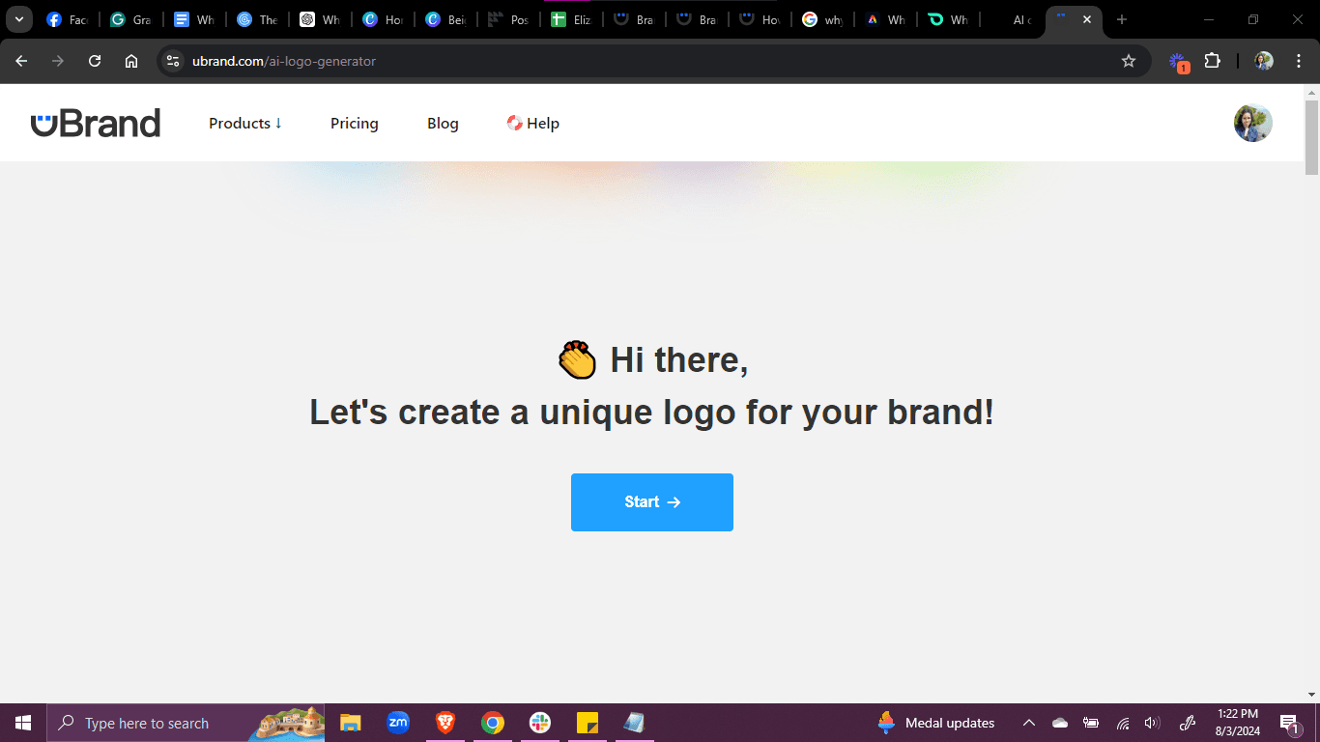Open the tab search dropdown arrow

[x=18, y=19]
